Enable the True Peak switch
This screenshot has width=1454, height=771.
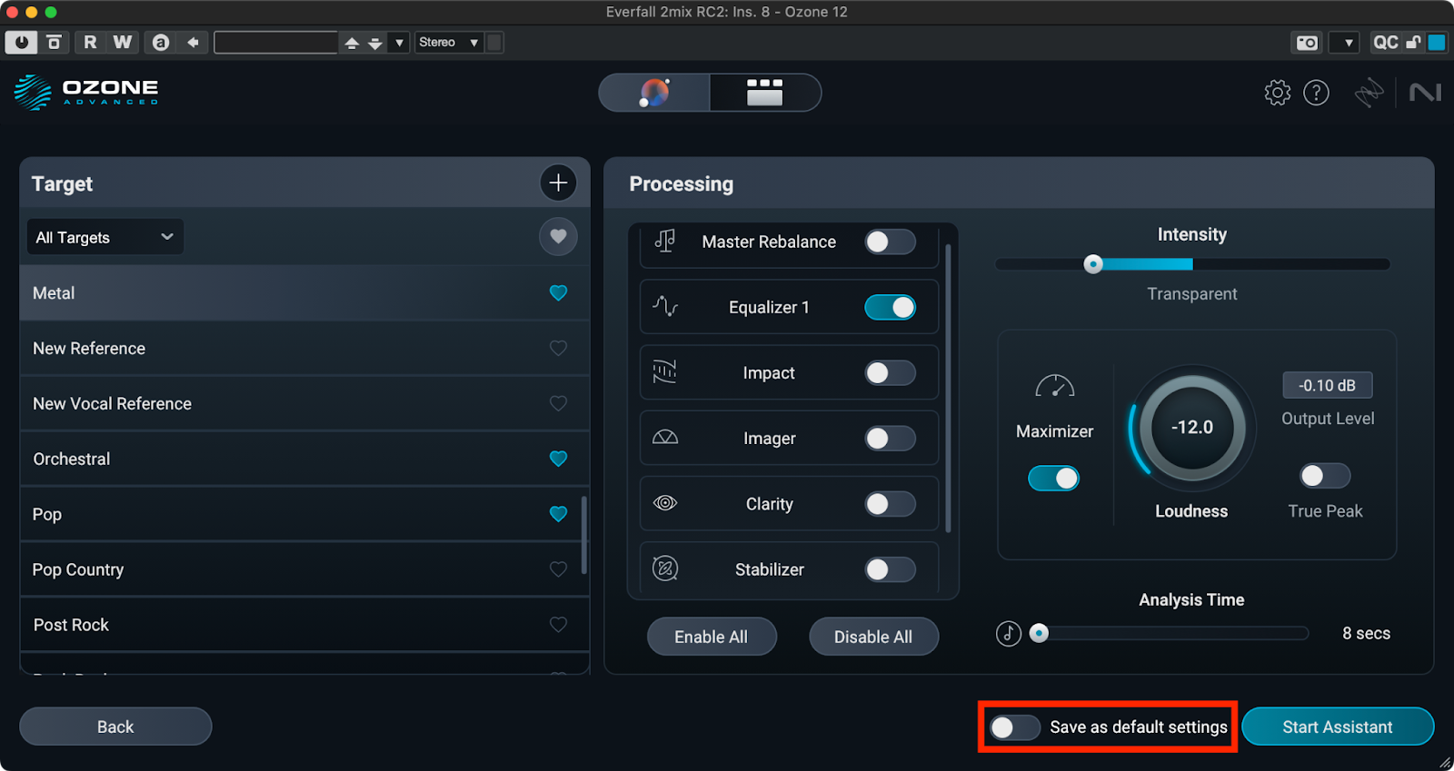[1324, 476]
